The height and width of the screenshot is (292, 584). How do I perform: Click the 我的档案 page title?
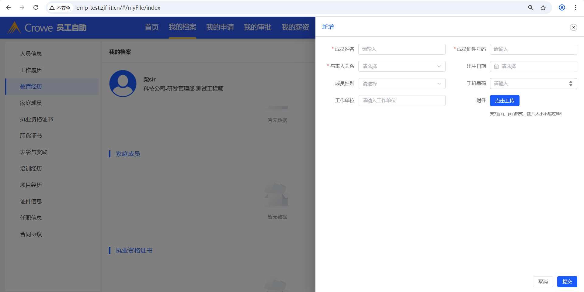[120, 52]
